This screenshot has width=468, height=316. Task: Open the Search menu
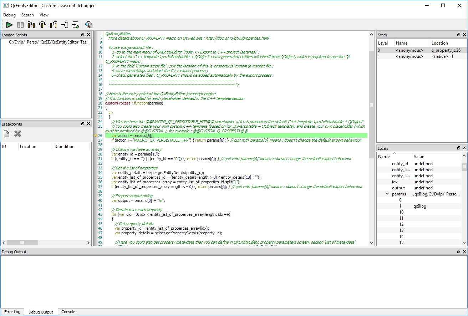[x=27, y=15]
